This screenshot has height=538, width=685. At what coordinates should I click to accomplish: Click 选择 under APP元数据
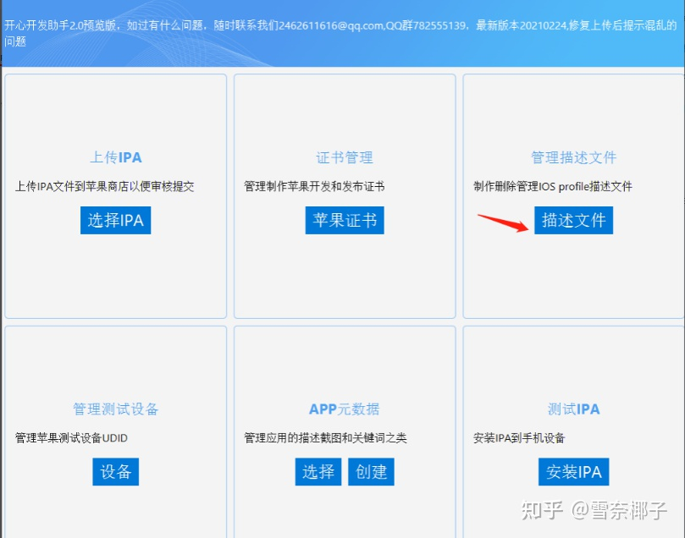point(318,472)
